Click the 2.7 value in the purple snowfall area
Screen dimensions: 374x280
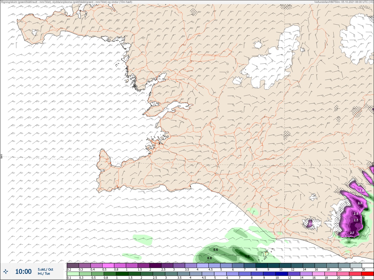point(352,233)
